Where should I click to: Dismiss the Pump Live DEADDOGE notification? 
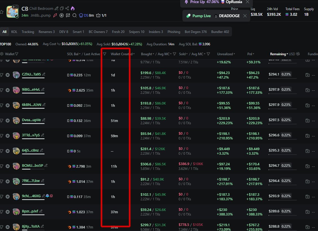(245, 16)
